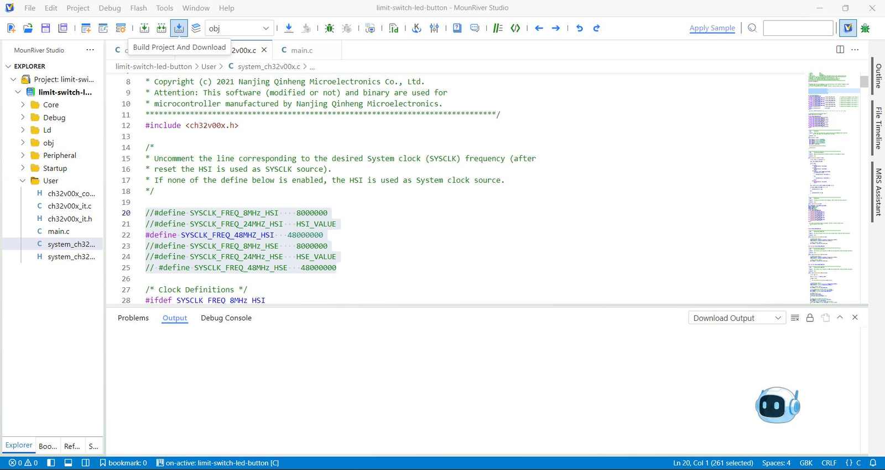Viewport: 885px width, 470px height.
Task: Open the Tools menu
Action: click(164, 8)
